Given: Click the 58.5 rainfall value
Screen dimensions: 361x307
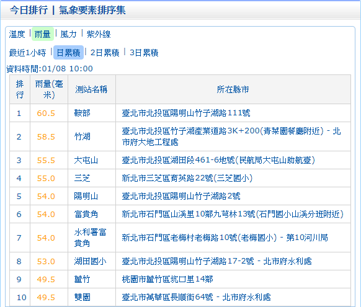Looking at the screenshot, I should tap(46, 137).
